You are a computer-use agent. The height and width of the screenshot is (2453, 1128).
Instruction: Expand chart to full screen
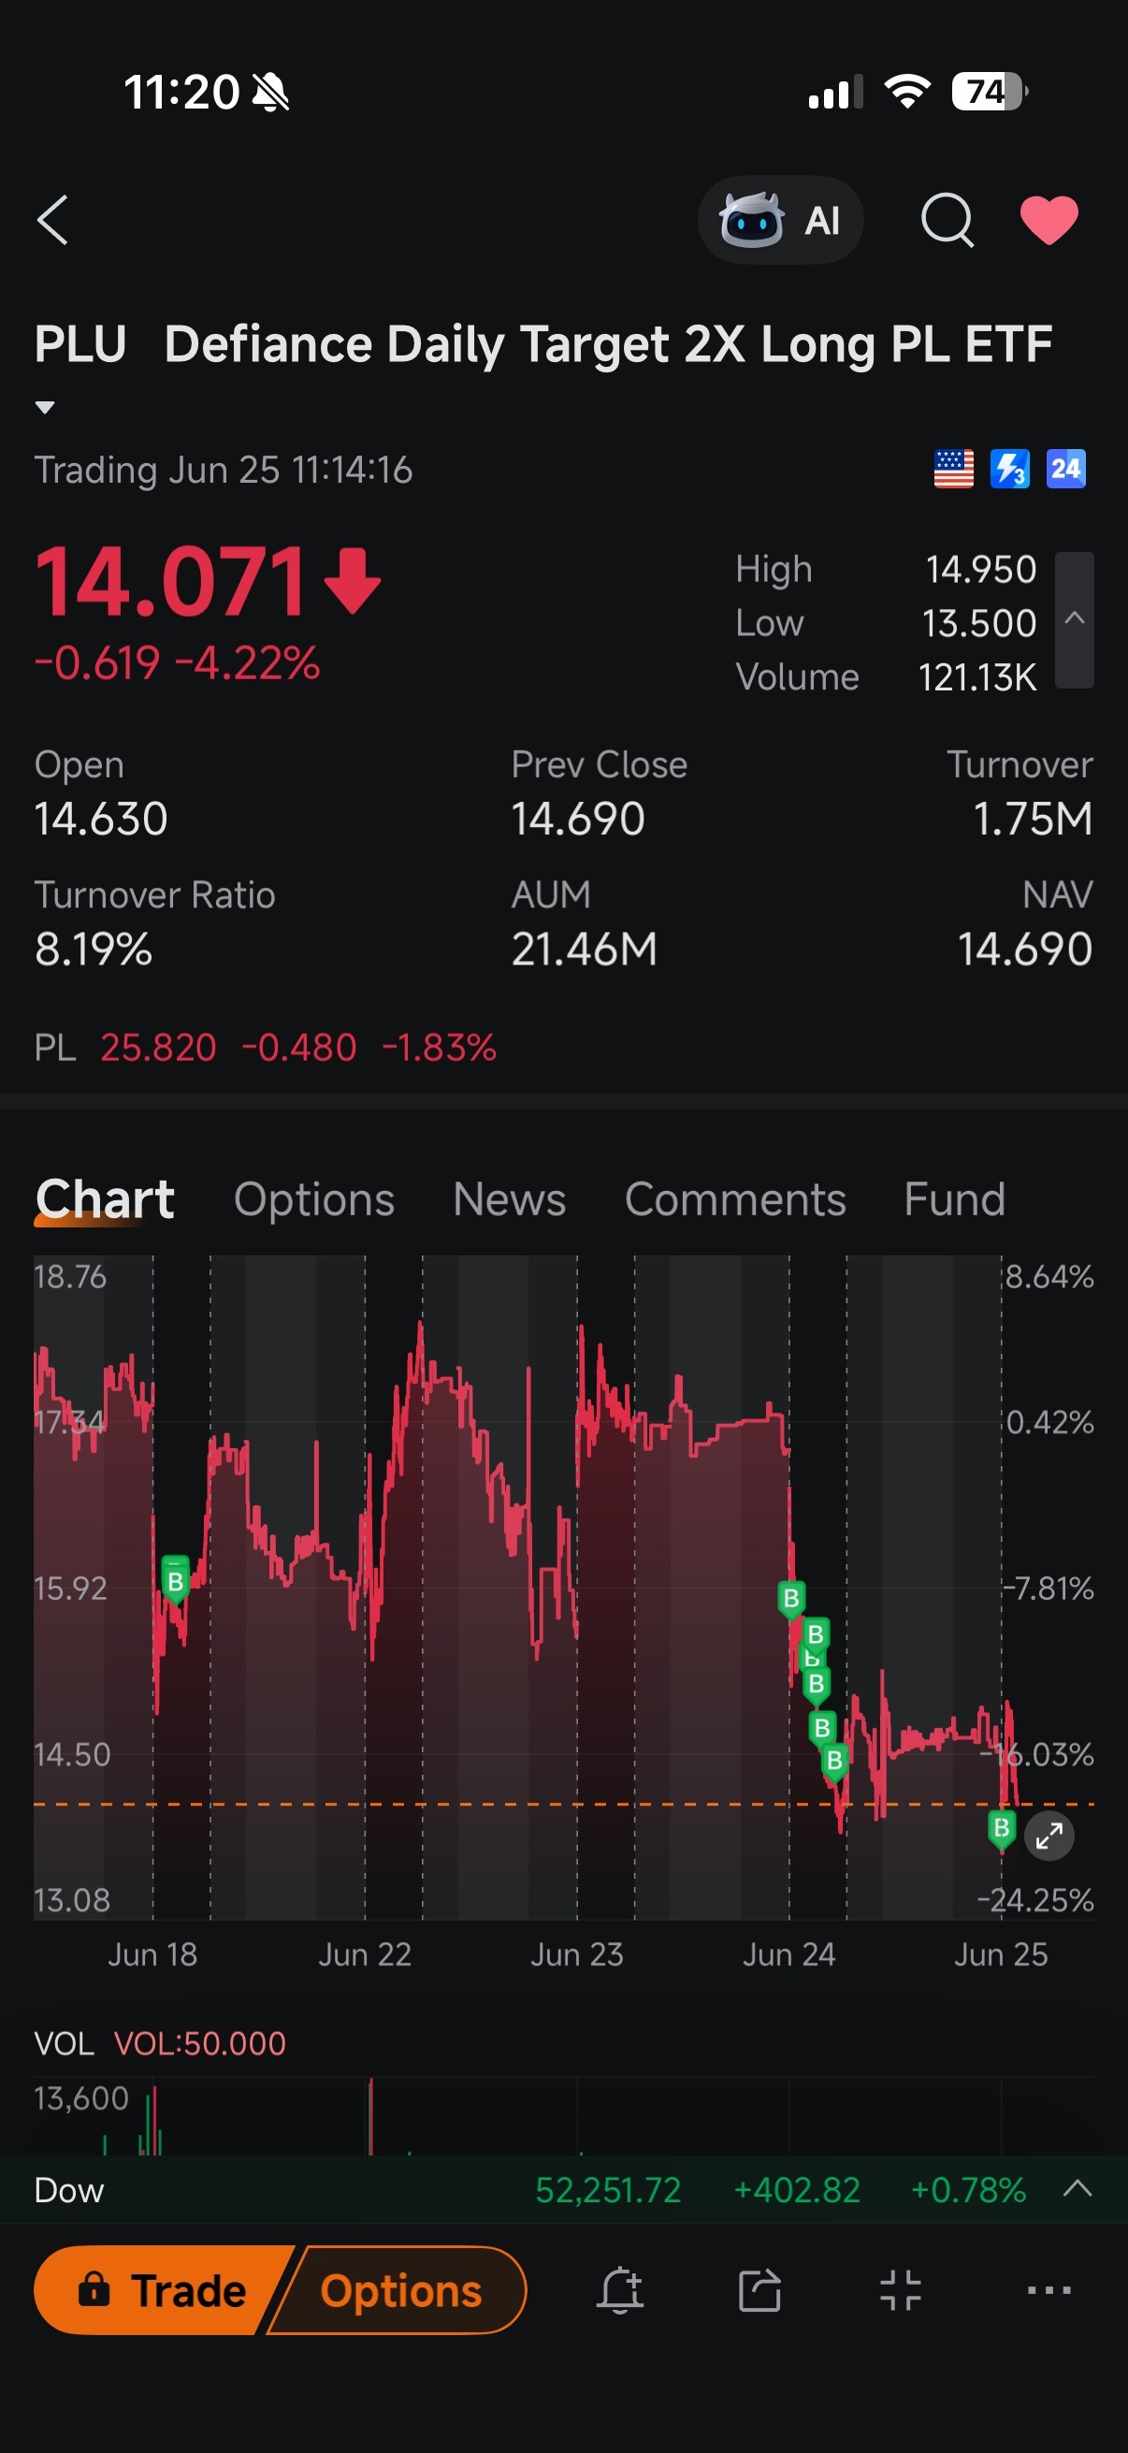1049,1835
